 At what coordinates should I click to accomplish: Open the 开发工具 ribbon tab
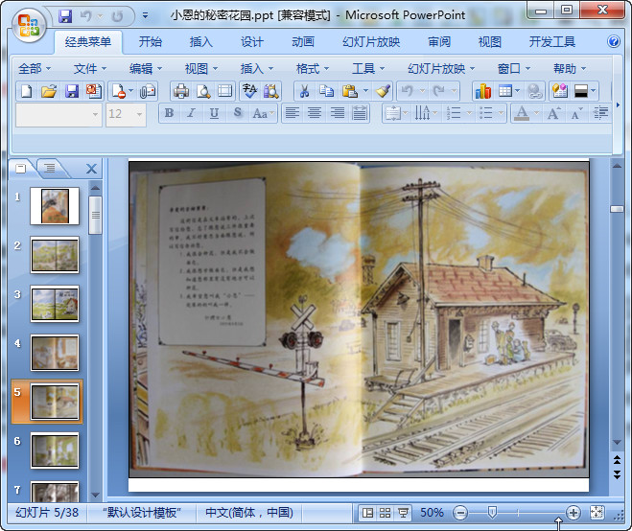point(551,42)
